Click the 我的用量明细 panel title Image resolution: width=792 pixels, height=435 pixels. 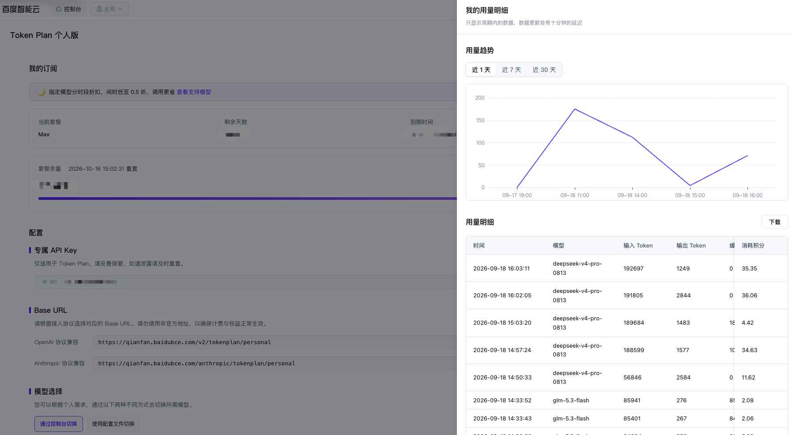pos(487,10)
